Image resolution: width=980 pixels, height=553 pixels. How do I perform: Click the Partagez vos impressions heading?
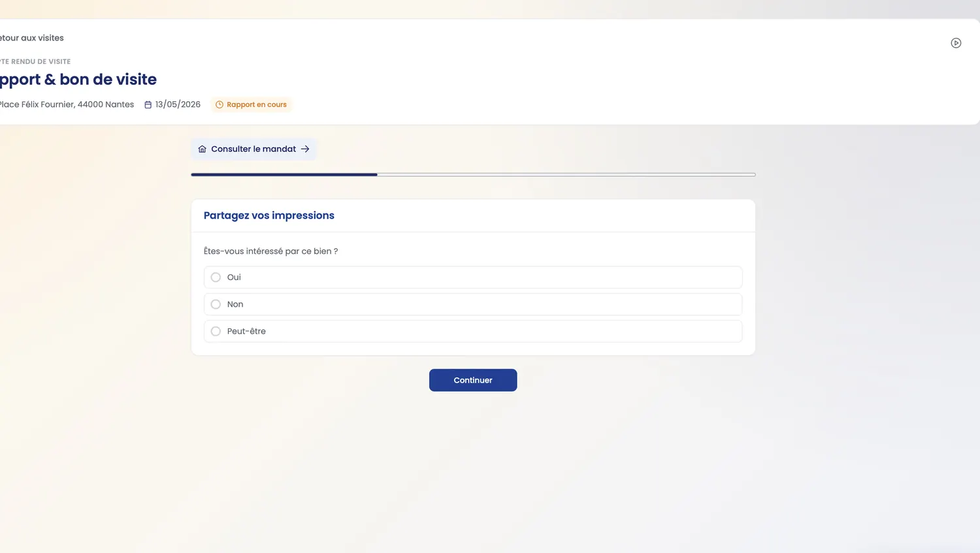tap(269, 215)
